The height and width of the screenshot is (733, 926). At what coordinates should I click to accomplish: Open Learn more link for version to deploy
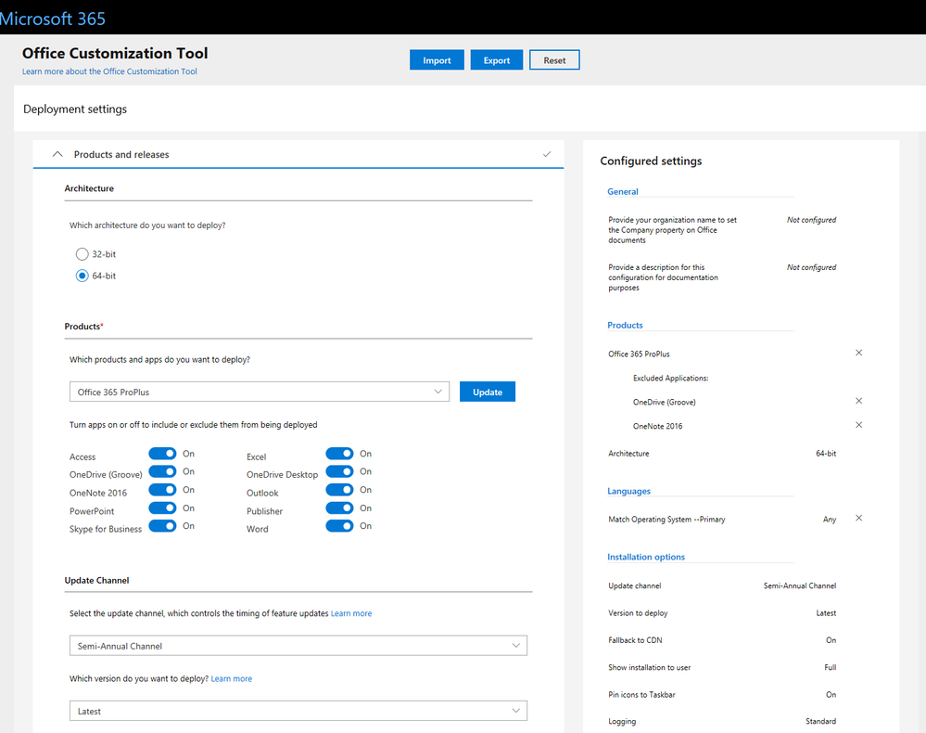coord(232,678)
